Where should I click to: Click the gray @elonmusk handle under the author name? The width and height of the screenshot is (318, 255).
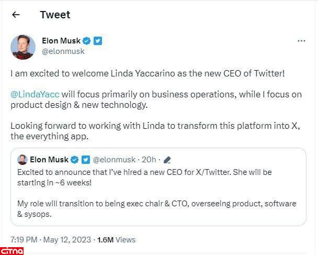(63, 51)
